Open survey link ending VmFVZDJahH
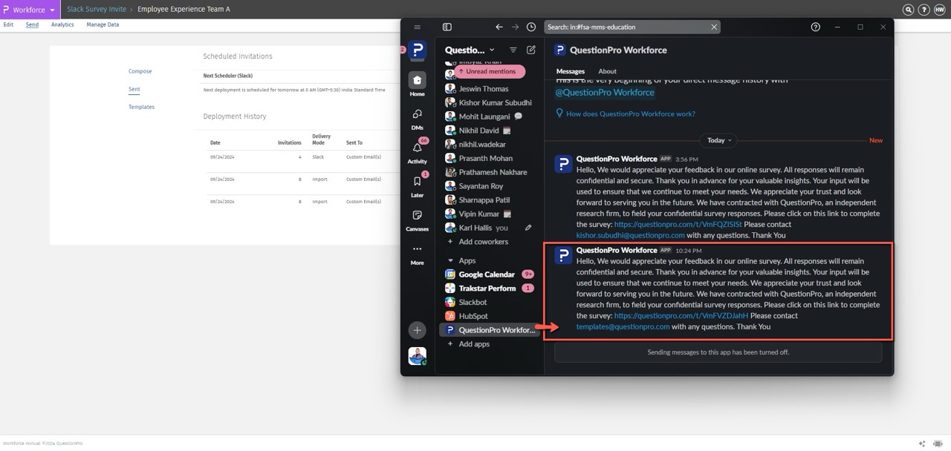Screen dimensions: 951x451 tap(681, 315)
